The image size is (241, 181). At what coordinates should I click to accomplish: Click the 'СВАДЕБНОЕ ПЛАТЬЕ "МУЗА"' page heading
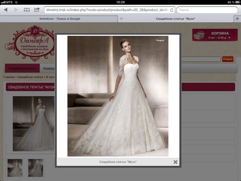tap(31, 87)
